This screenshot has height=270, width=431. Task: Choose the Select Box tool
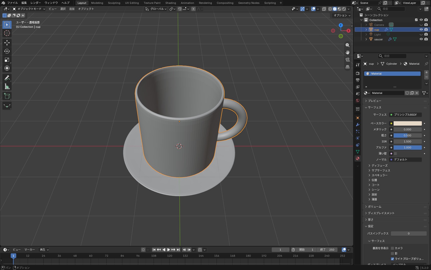(7, 25)
